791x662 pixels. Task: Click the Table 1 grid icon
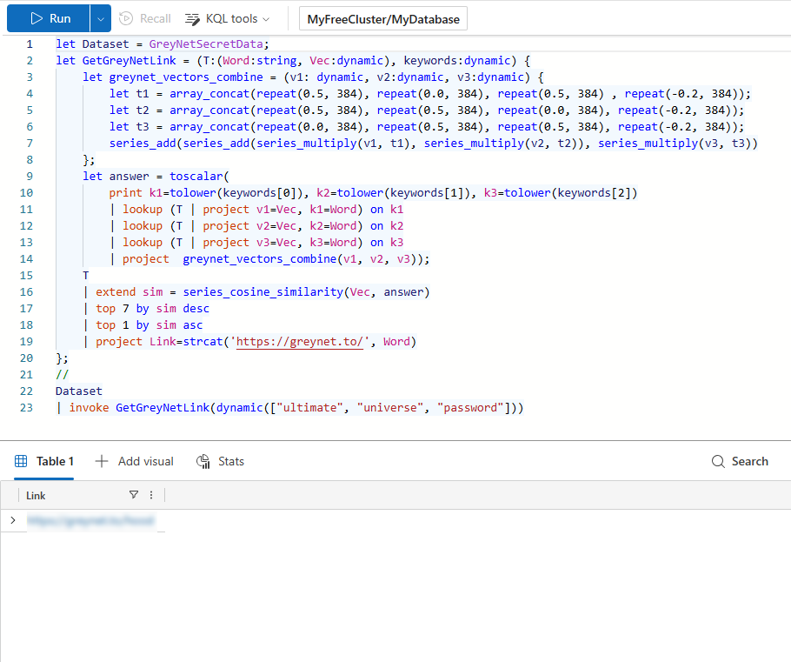21,461
